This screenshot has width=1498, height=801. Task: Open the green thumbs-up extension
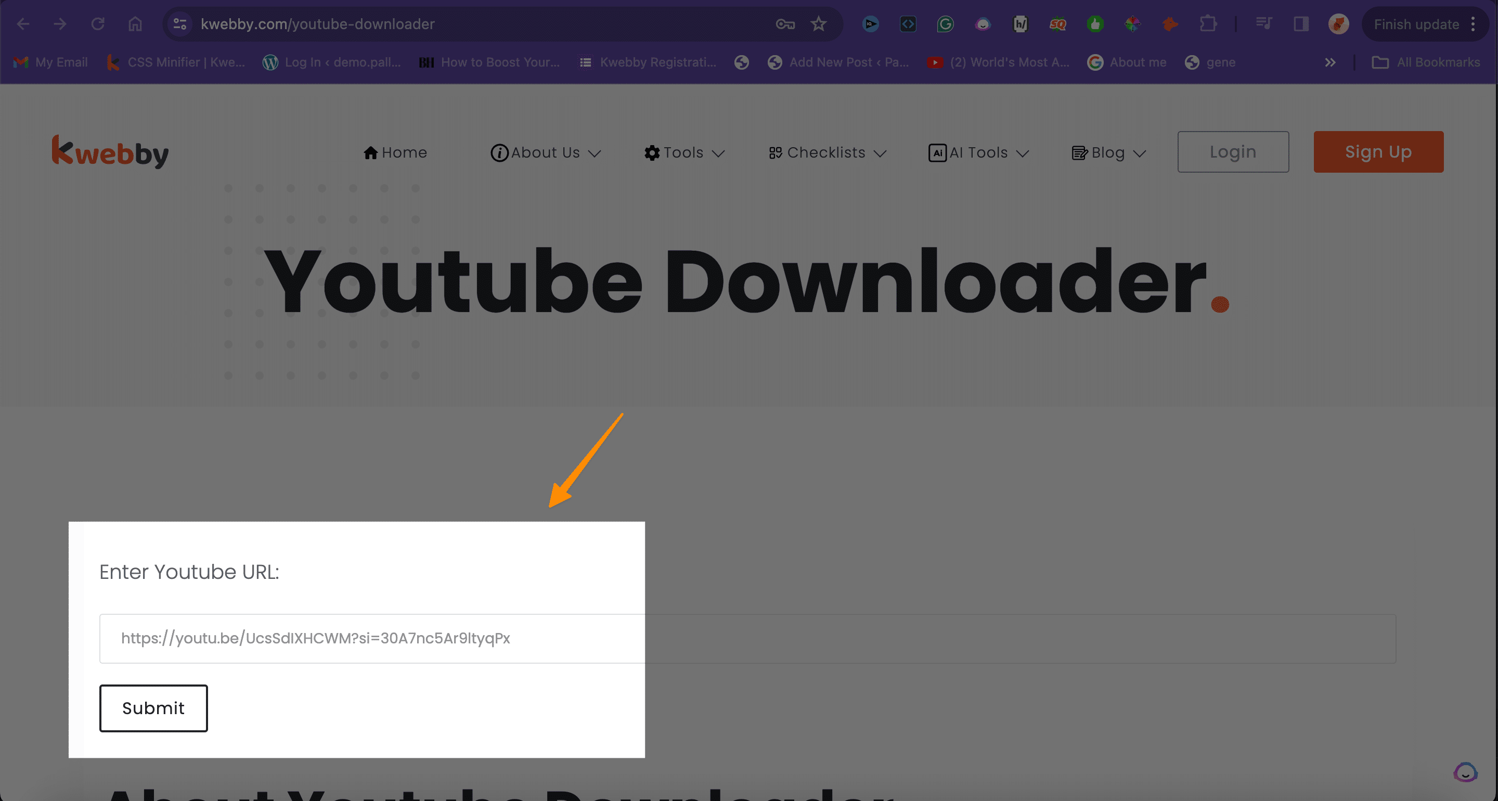[1095, 24]
